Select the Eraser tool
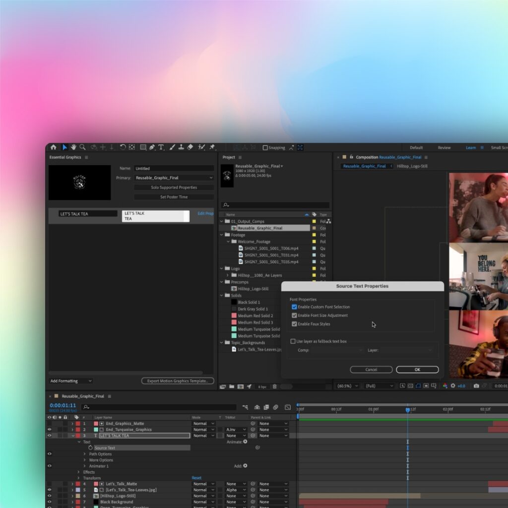Image resolution: width=508 pixels, height=508 pixels. tap(190, 147)
